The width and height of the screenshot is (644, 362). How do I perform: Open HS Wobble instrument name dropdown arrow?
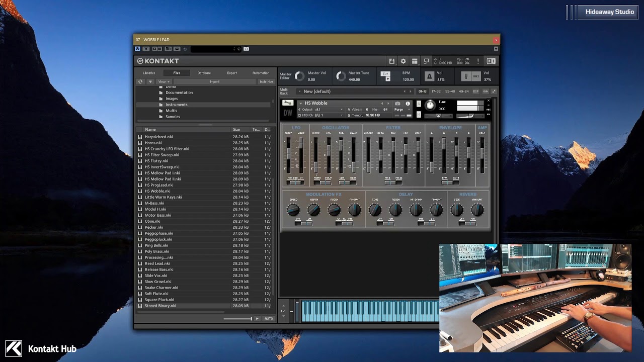coord(300,104)
